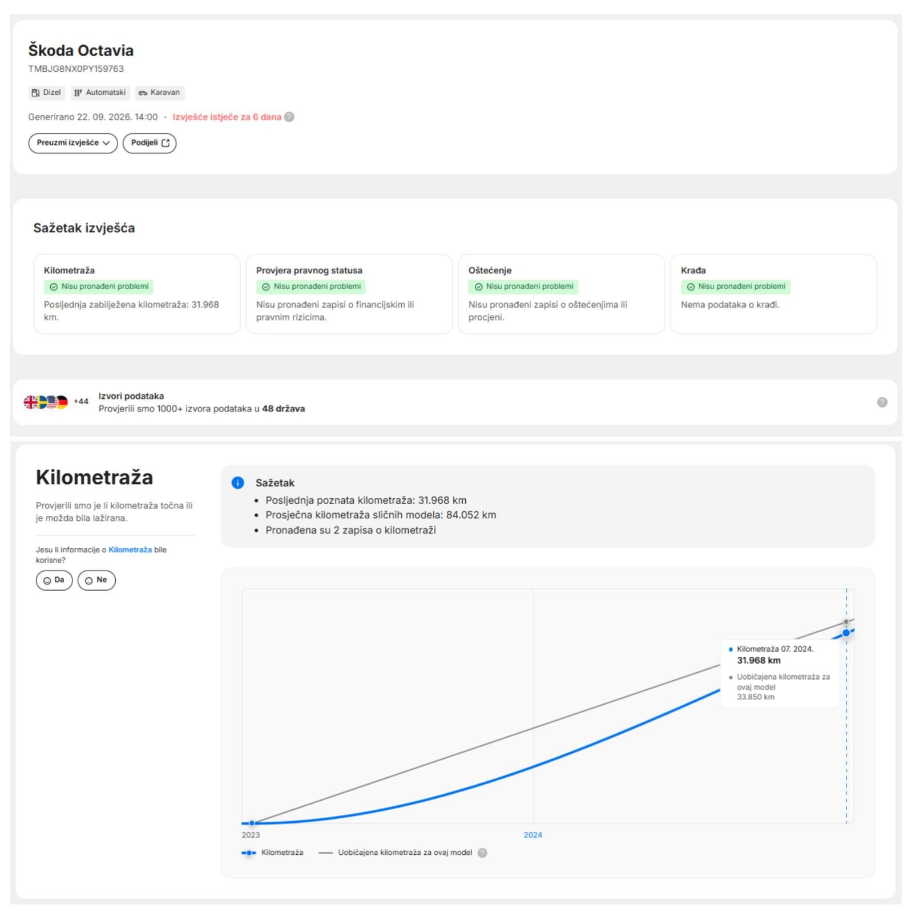Image resolution: width=912 pixels, height=913 pixels.
Task: Click green check icon in Kilometraža card
Action: tap(54, 287)
